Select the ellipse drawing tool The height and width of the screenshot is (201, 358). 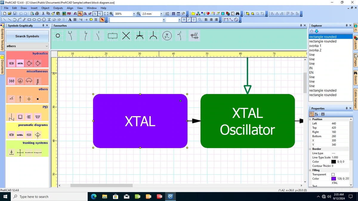pyautogui.click(x=39, y=20)
